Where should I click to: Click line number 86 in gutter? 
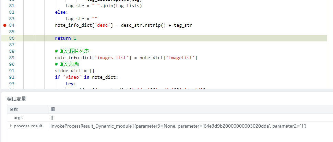tap(12, 38)
